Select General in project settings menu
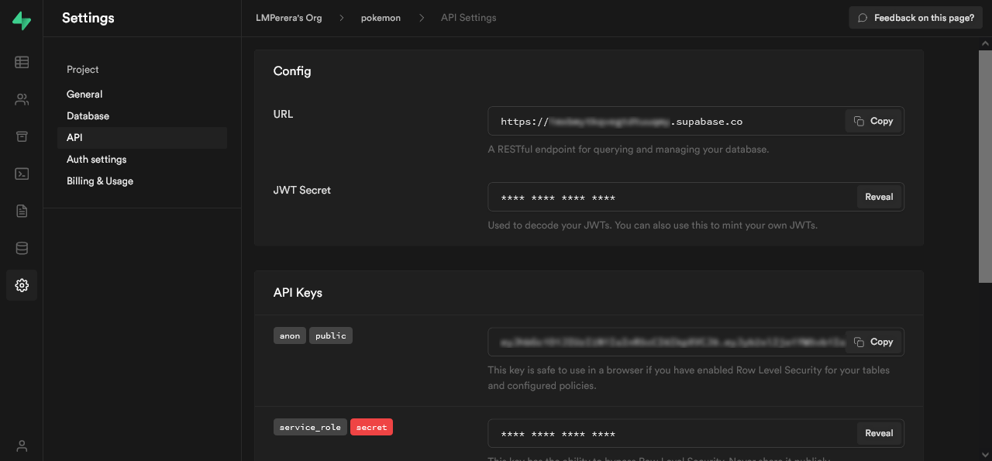Screen dimensions: 992x461 point(84,95)
